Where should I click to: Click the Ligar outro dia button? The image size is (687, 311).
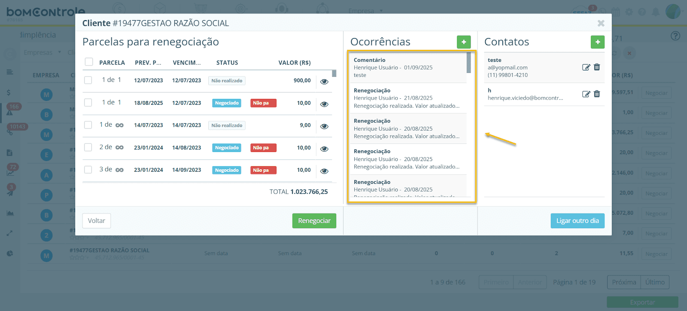pos(578,221)
